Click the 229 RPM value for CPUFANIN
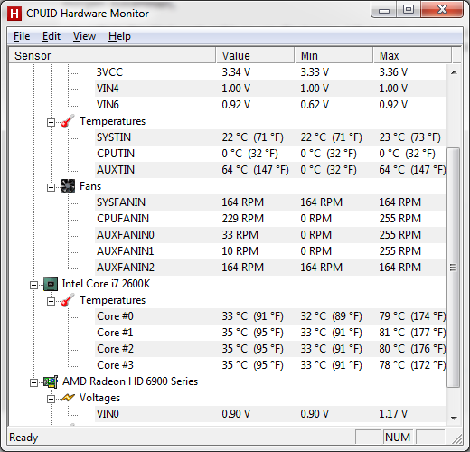Screen dimensions: 470x452 (243, 219)
